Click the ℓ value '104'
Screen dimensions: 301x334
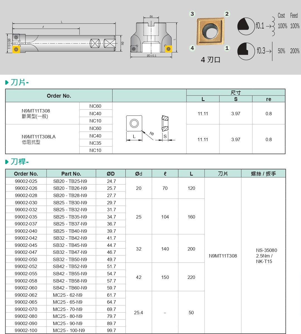tap(165, 217)
